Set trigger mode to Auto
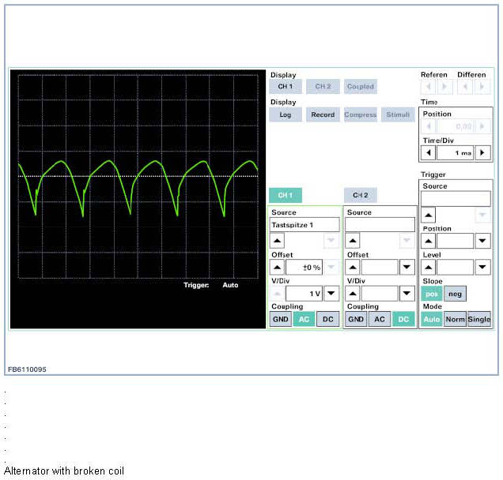Image resolution: width=503 pixels, height=480 pixels. coord(432,319)
